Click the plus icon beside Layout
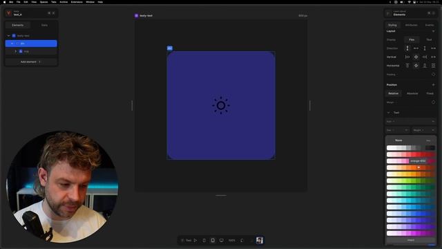 [433, 31]
